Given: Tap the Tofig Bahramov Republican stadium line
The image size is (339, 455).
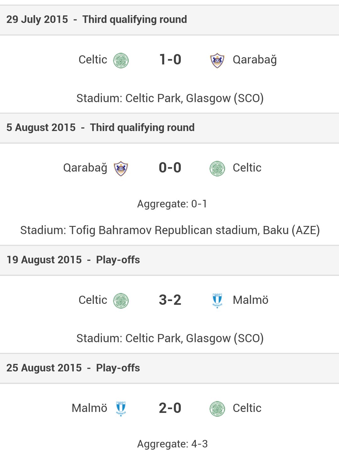Looking at the screenshot, I should coord(170,230).
